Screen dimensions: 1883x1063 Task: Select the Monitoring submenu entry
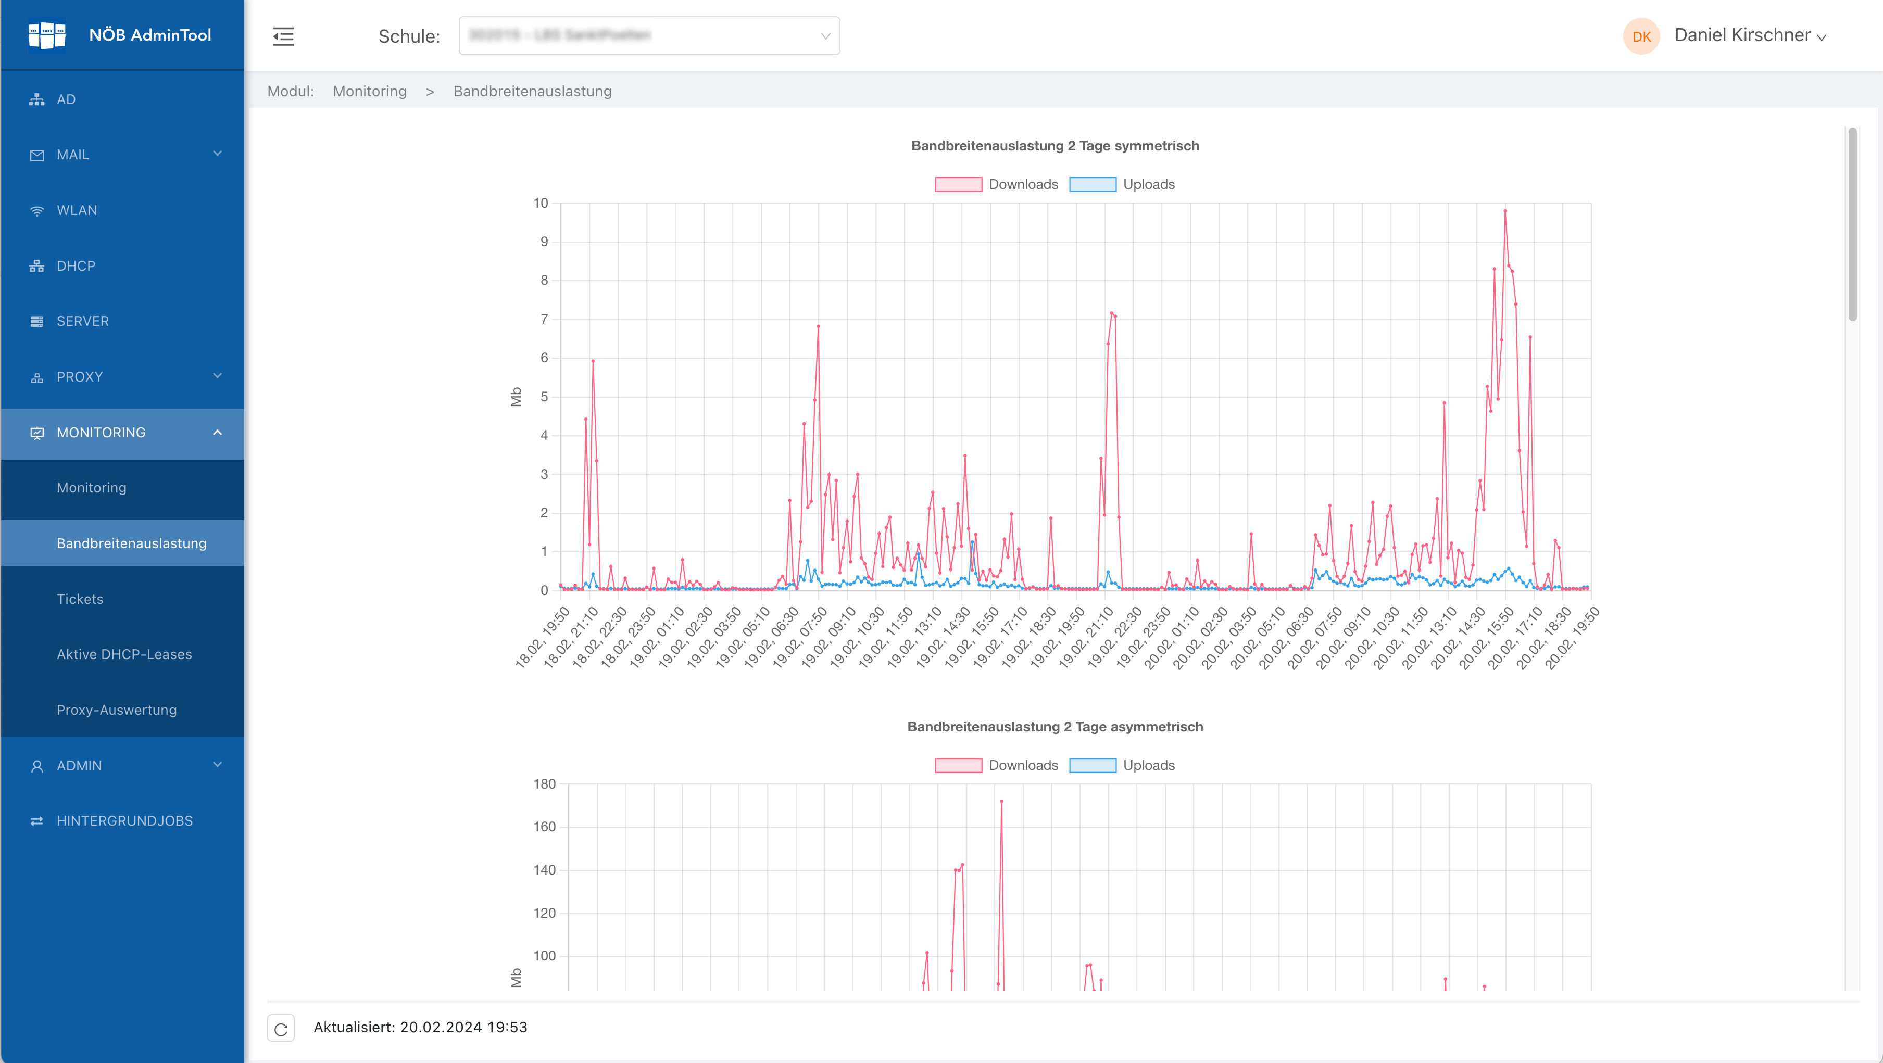point(123,488)
